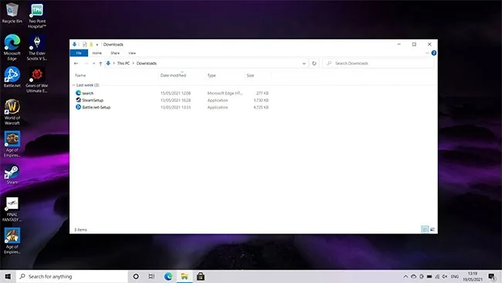Launch Edge from the taskbar
Image resolution: width=502 pixels, height=283 pixels.
click(x=168, y=276)
